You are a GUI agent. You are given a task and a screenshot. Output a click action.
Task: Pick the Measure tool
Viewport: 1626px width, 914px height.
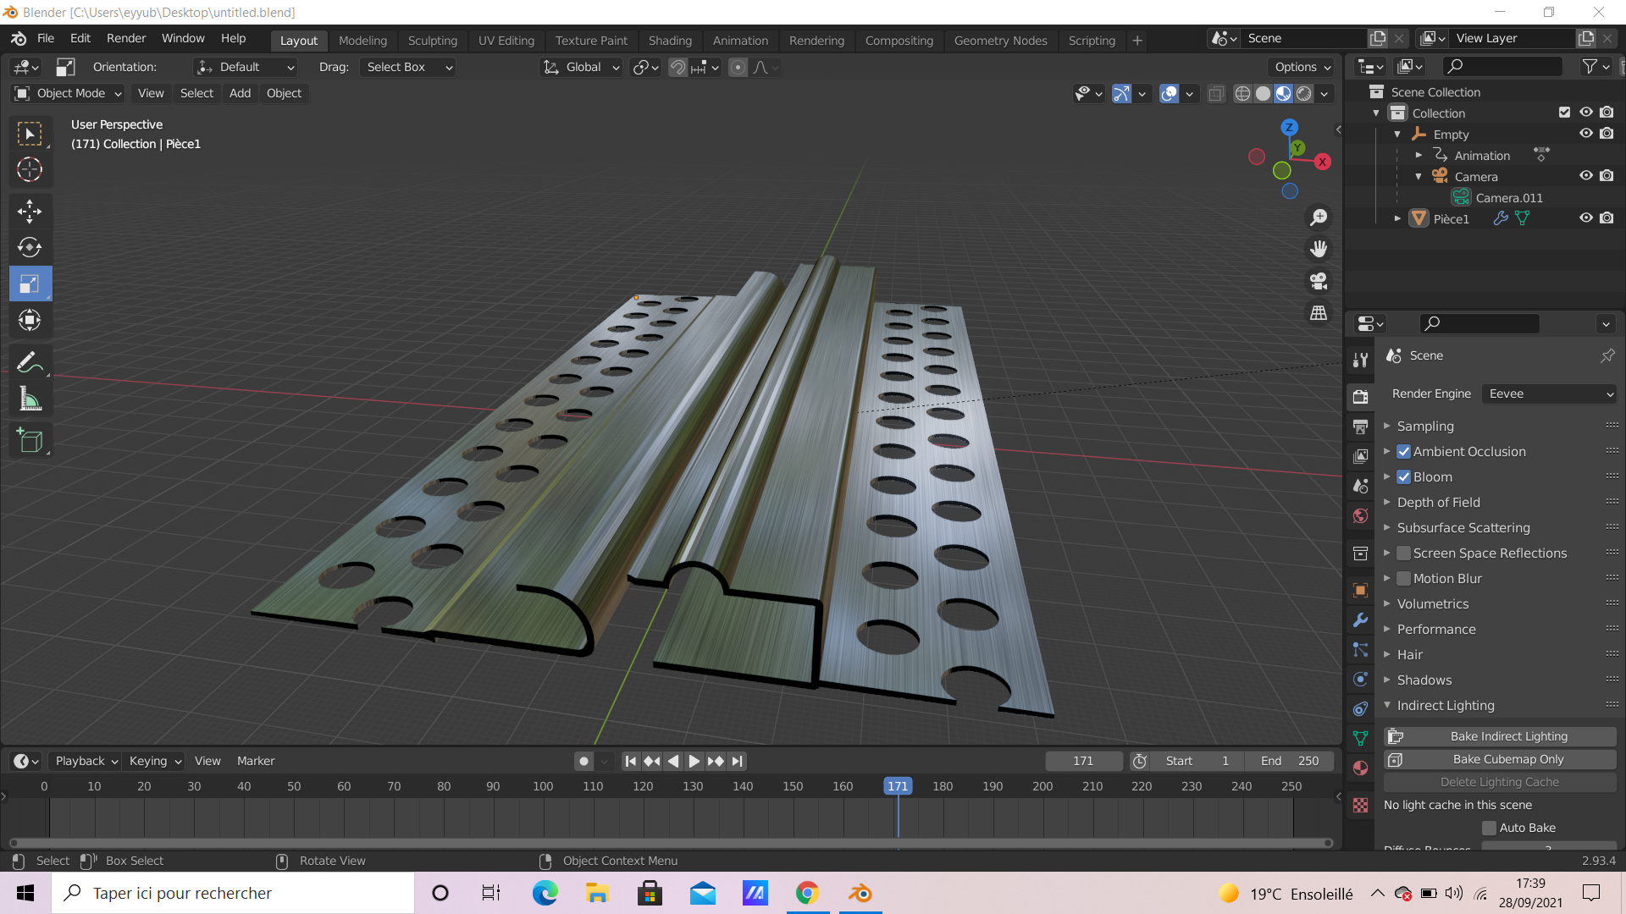[30, 399]
